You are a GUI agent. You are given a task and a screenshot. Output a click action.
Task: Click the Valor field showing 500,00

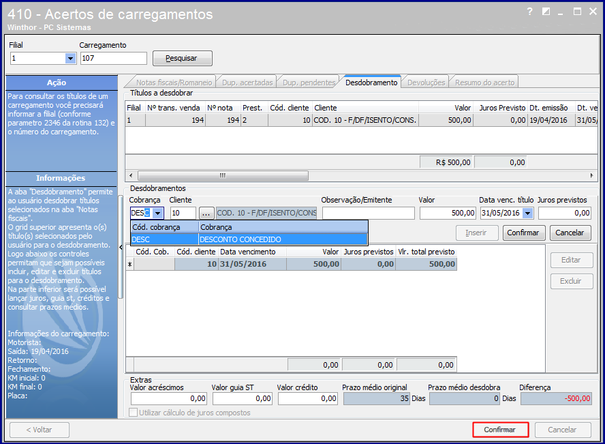click(x=448, y=213)
